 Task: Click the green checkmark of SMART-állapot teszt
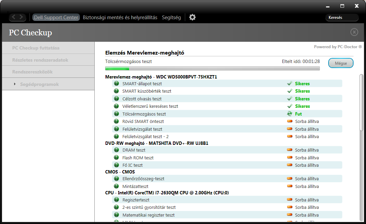tap(290, 83)
